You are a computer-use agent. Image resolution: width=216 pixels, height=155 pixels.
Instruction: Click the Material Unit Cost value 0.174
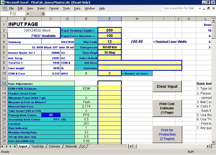[86, 106]
